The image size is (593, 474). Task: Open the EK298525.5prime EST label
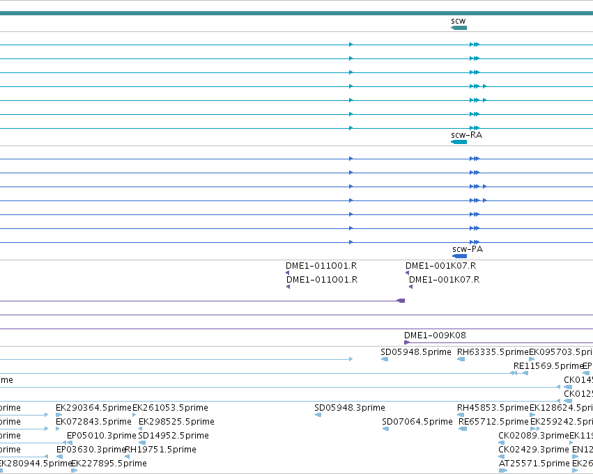click(176, 422)
